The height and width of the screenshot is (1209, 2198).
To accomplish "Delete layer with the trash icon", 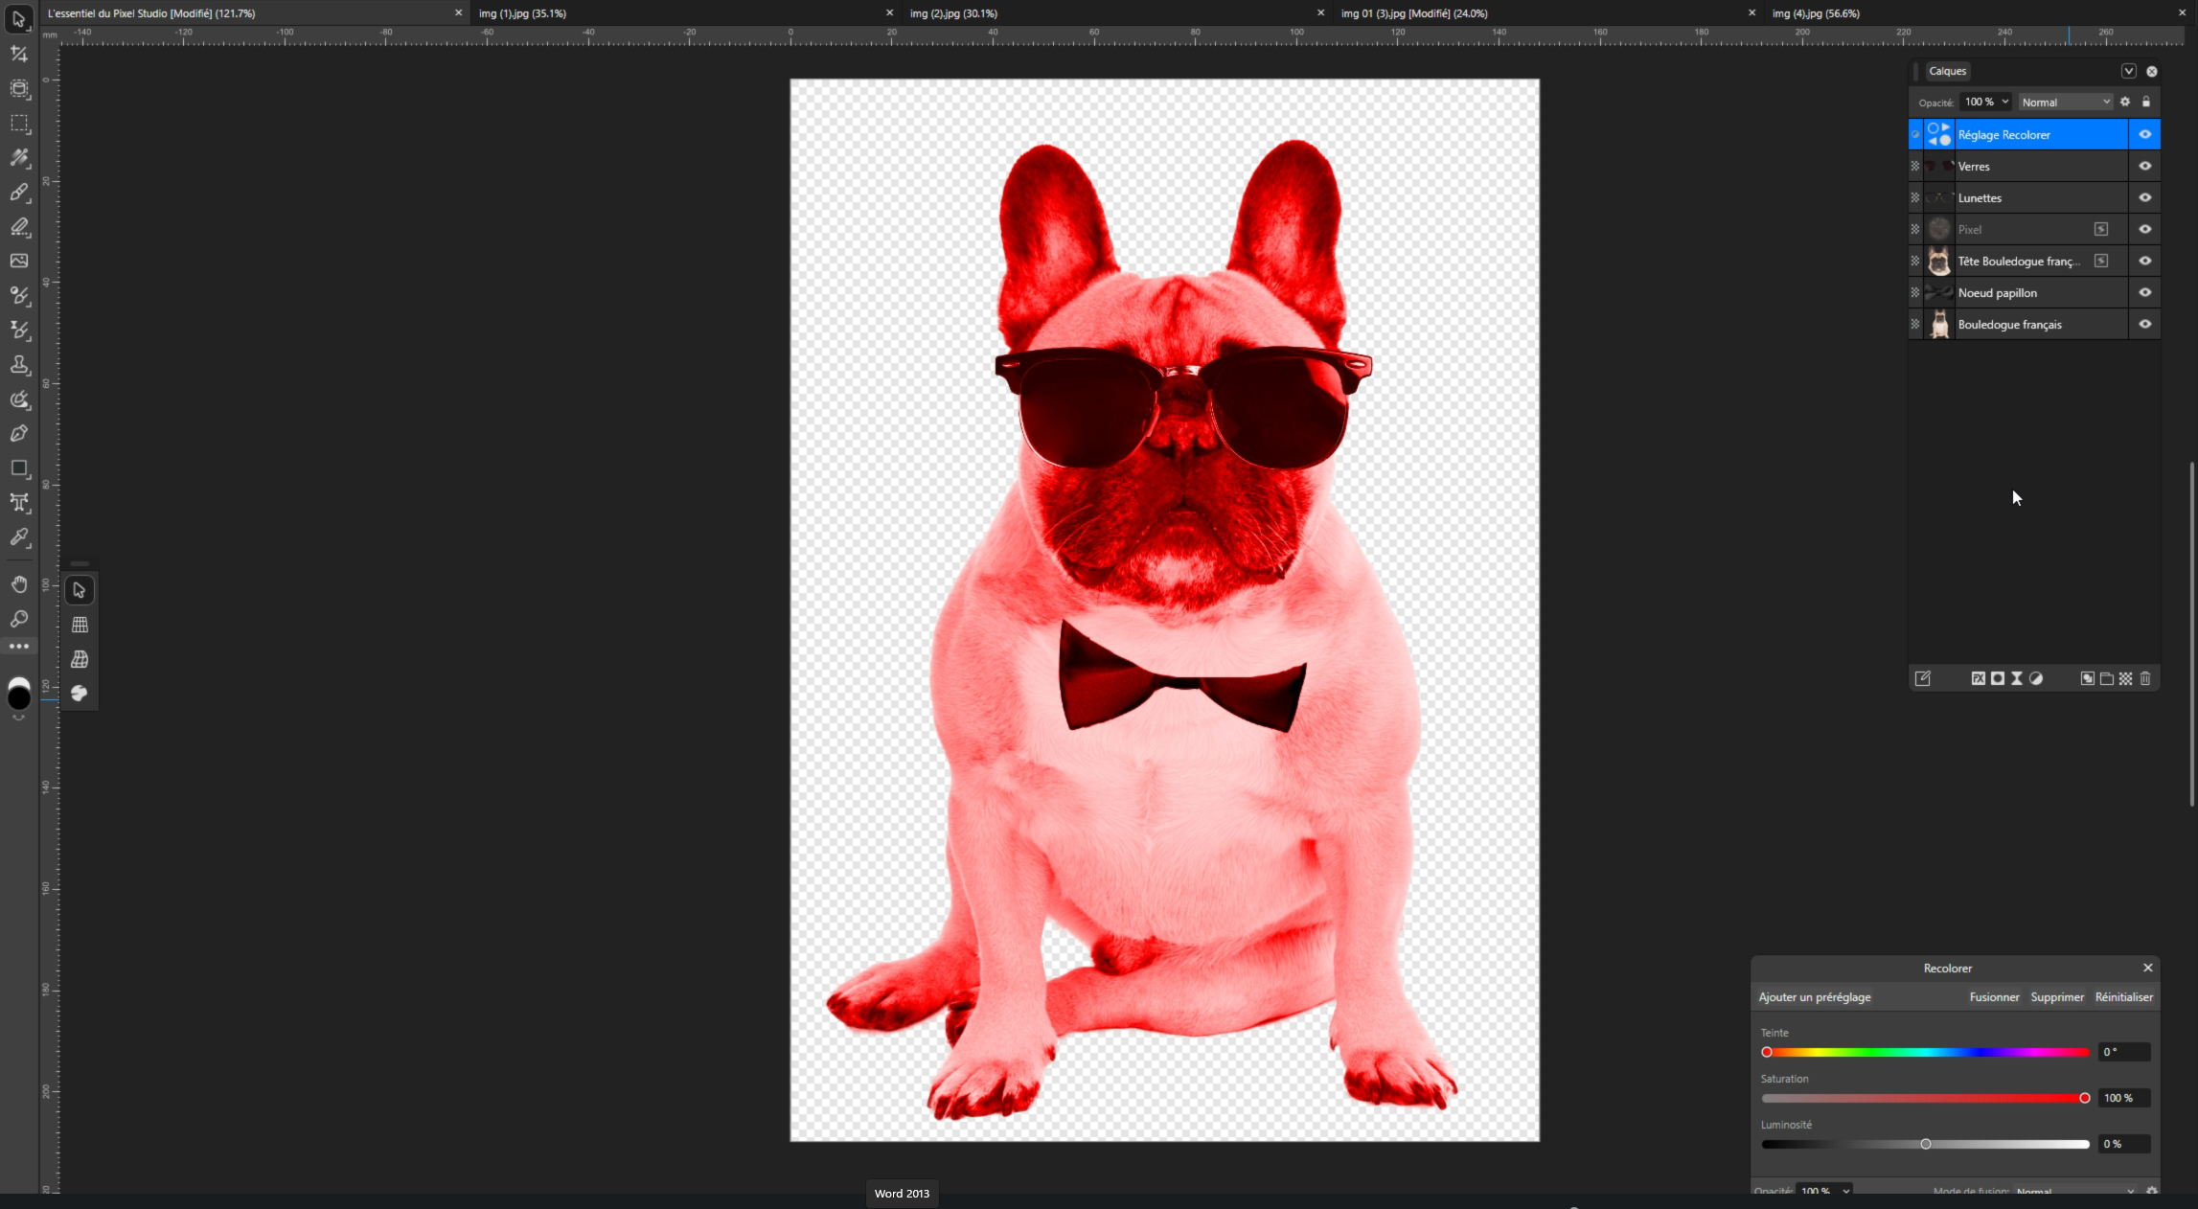I will 2145,678.
